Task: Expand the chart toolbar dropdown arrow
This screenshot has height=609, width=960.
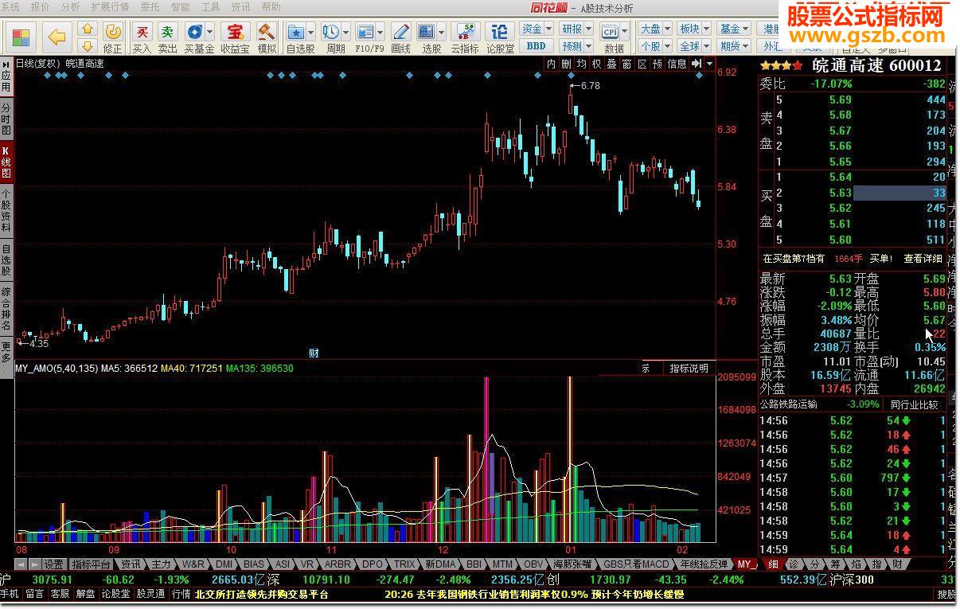Action: point(710,64)
